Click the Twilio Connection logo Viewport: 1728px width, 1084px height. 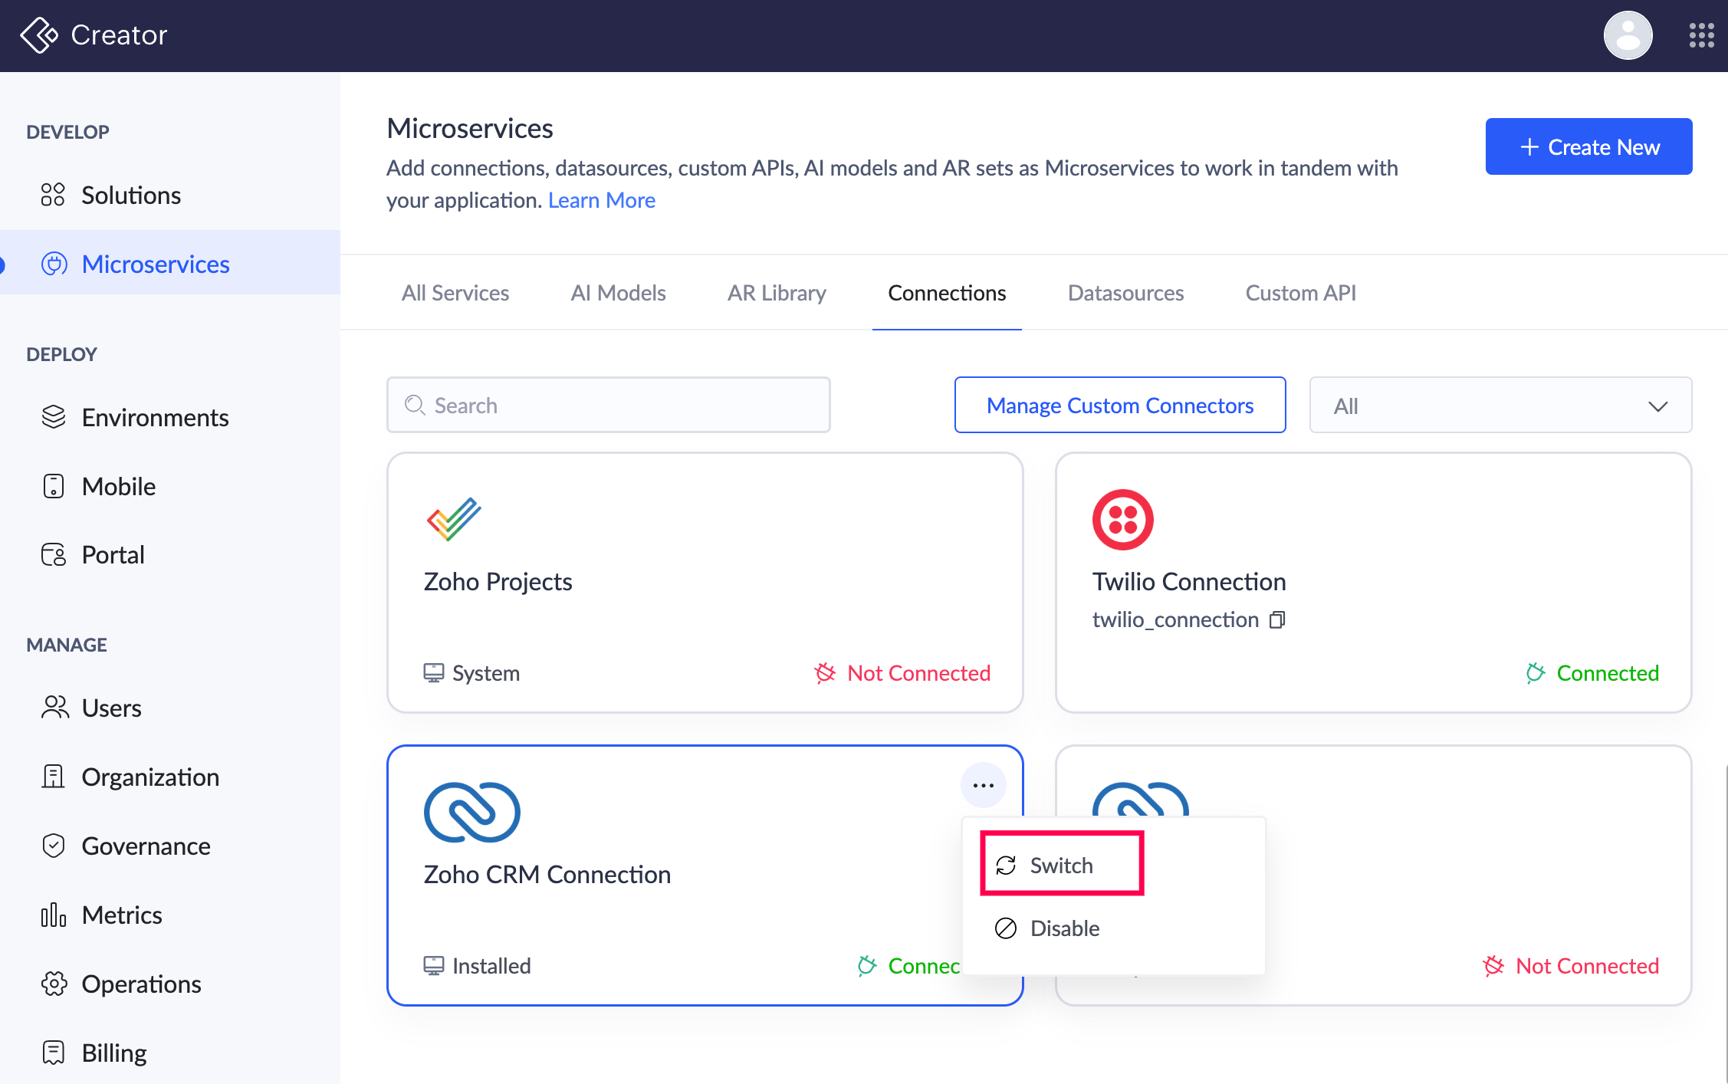pos(1122,520)
